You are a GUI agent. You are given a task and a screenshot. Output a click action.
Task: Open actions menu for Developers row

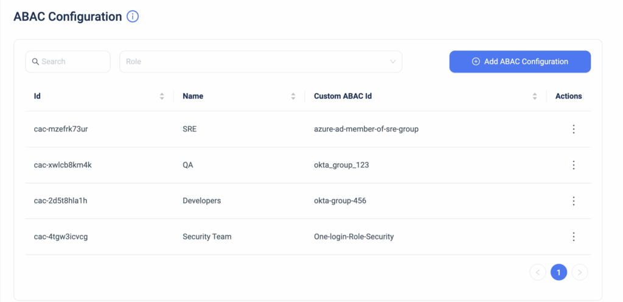pos(573,201)
